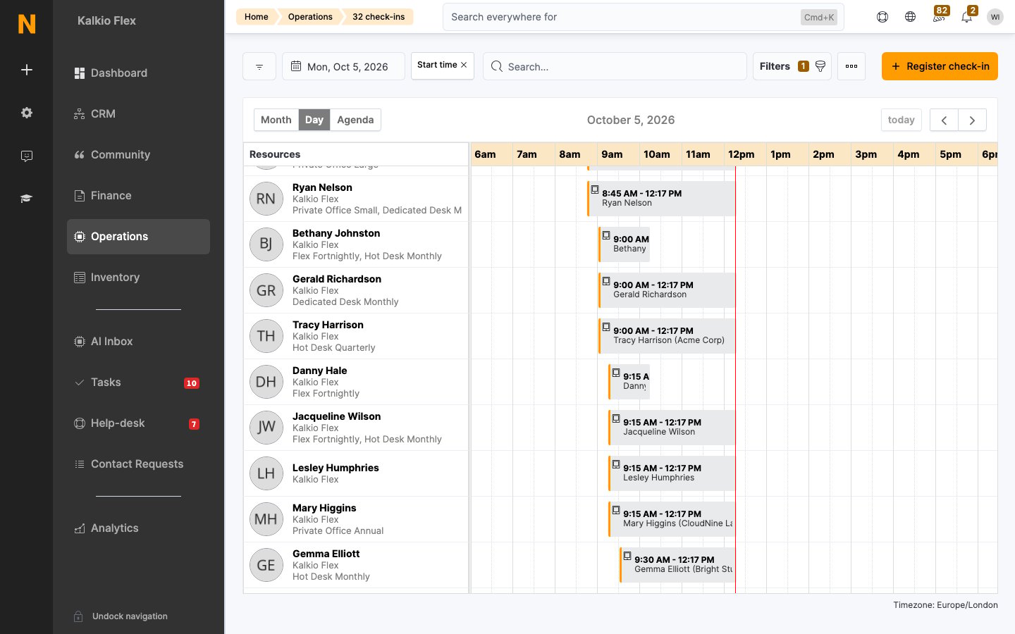Open Community in sidebar

[x=138, y=155]
